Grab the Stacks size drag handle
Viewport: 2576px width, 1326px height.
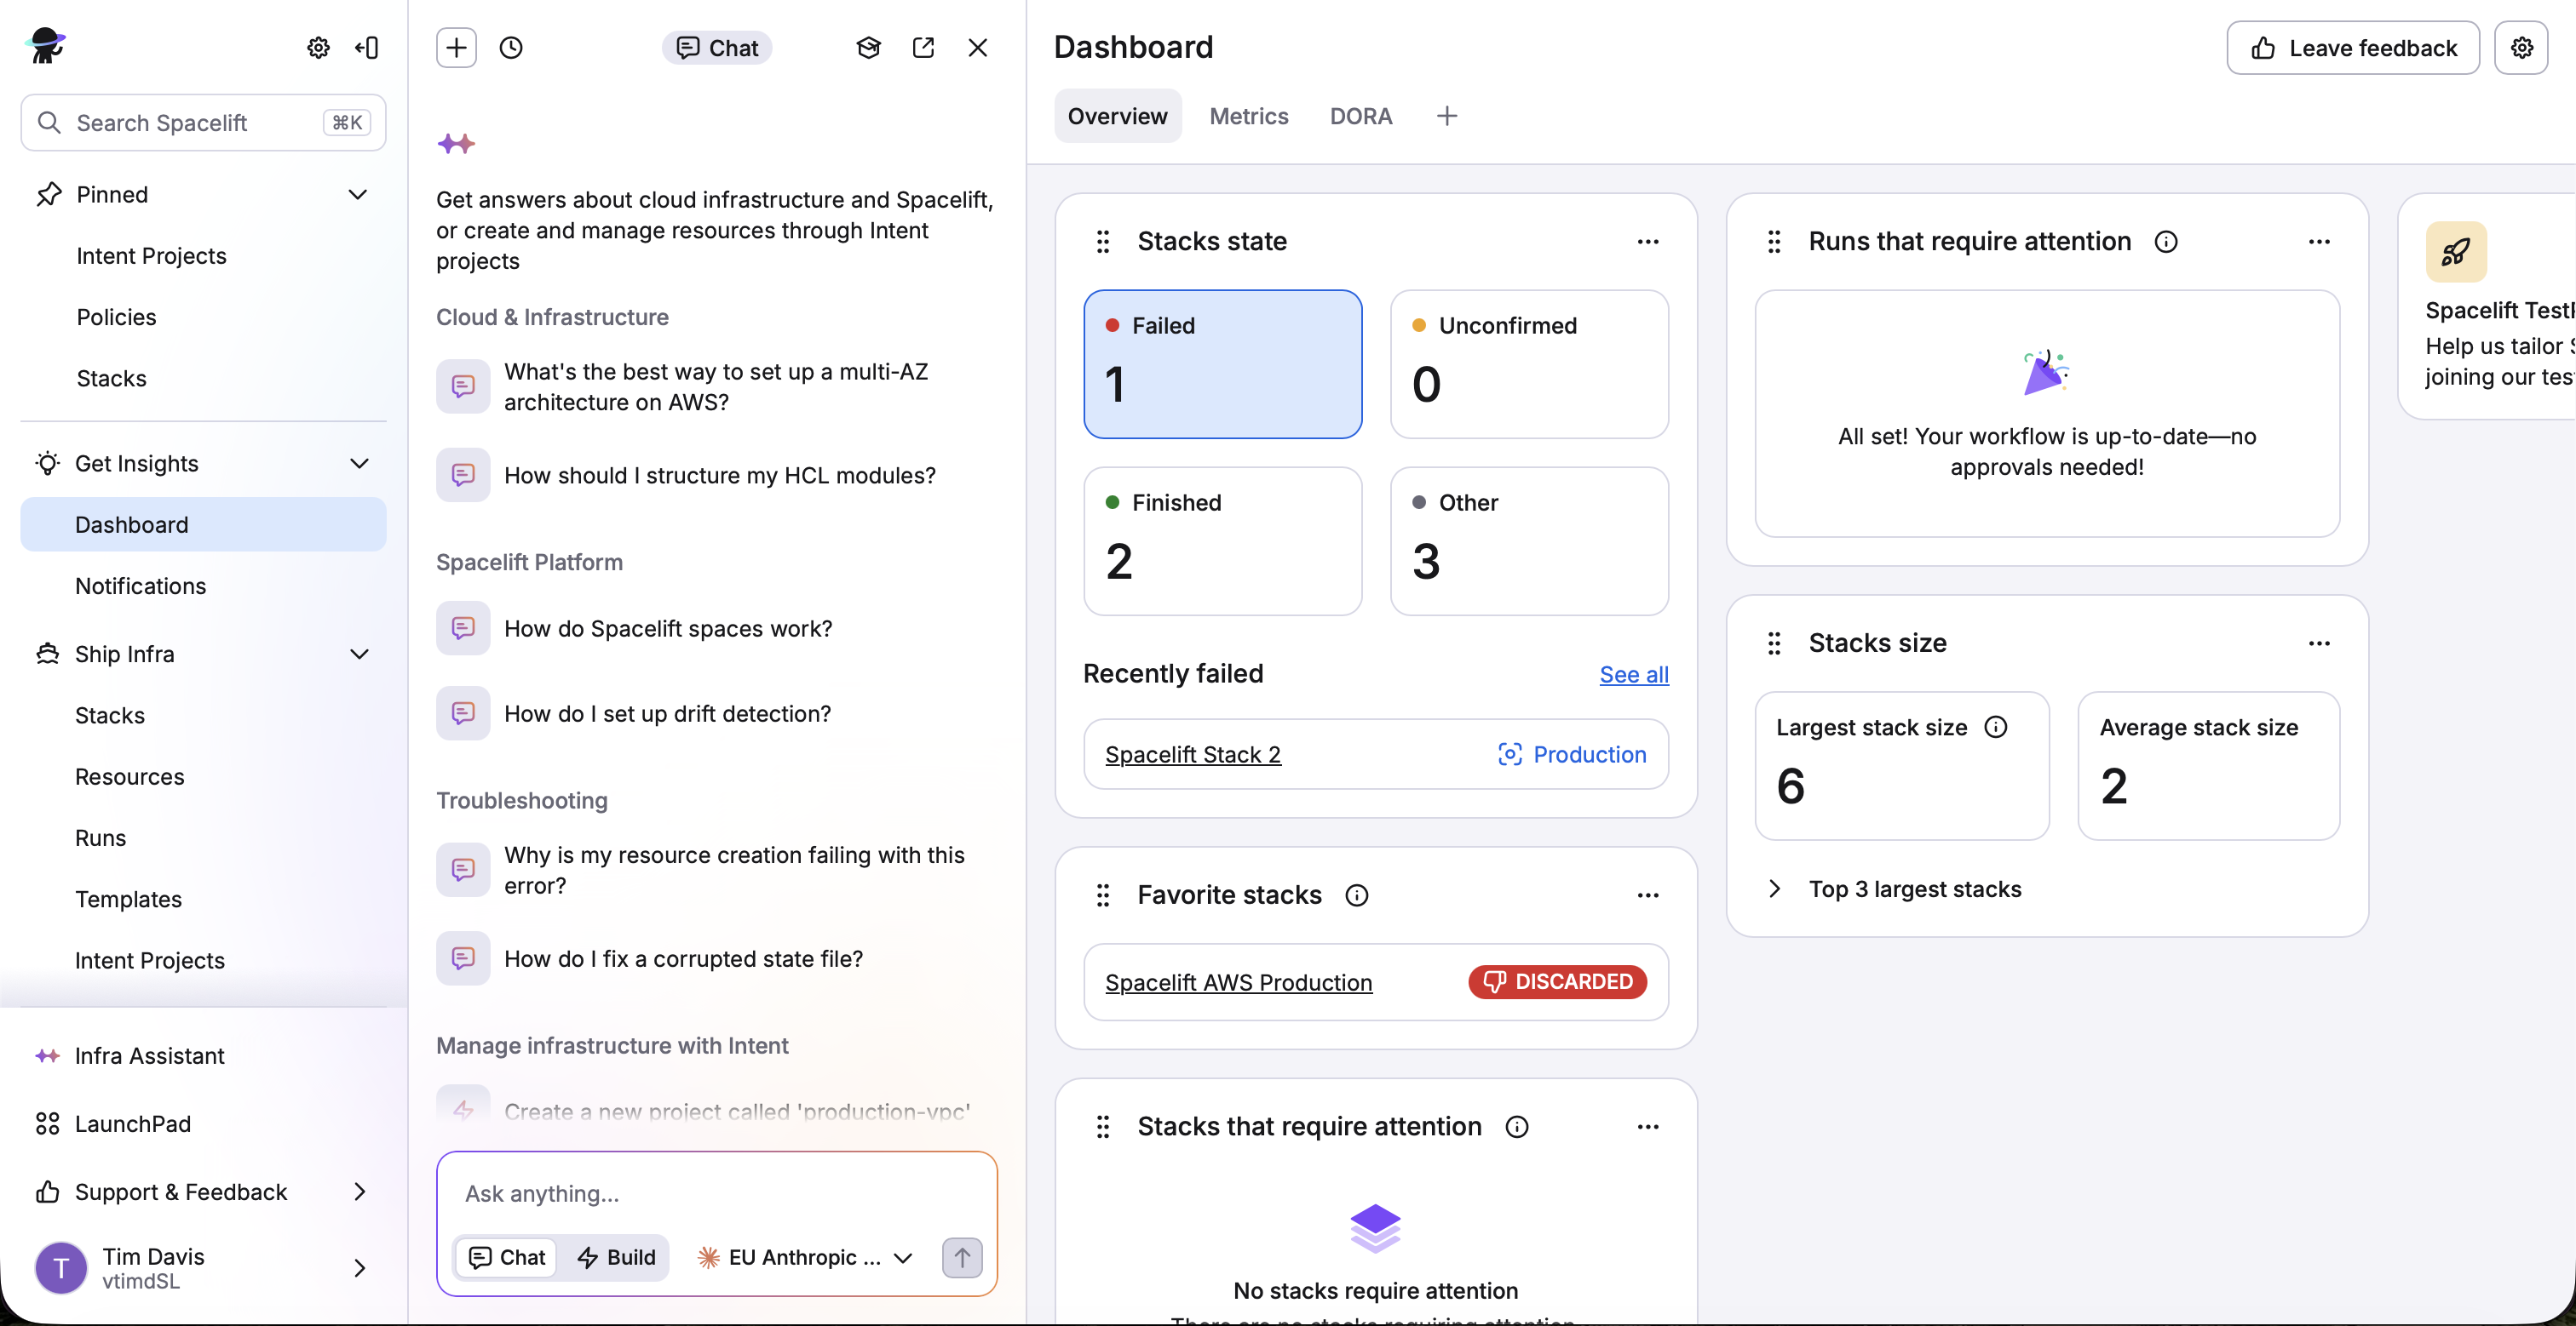point(1774,643)
